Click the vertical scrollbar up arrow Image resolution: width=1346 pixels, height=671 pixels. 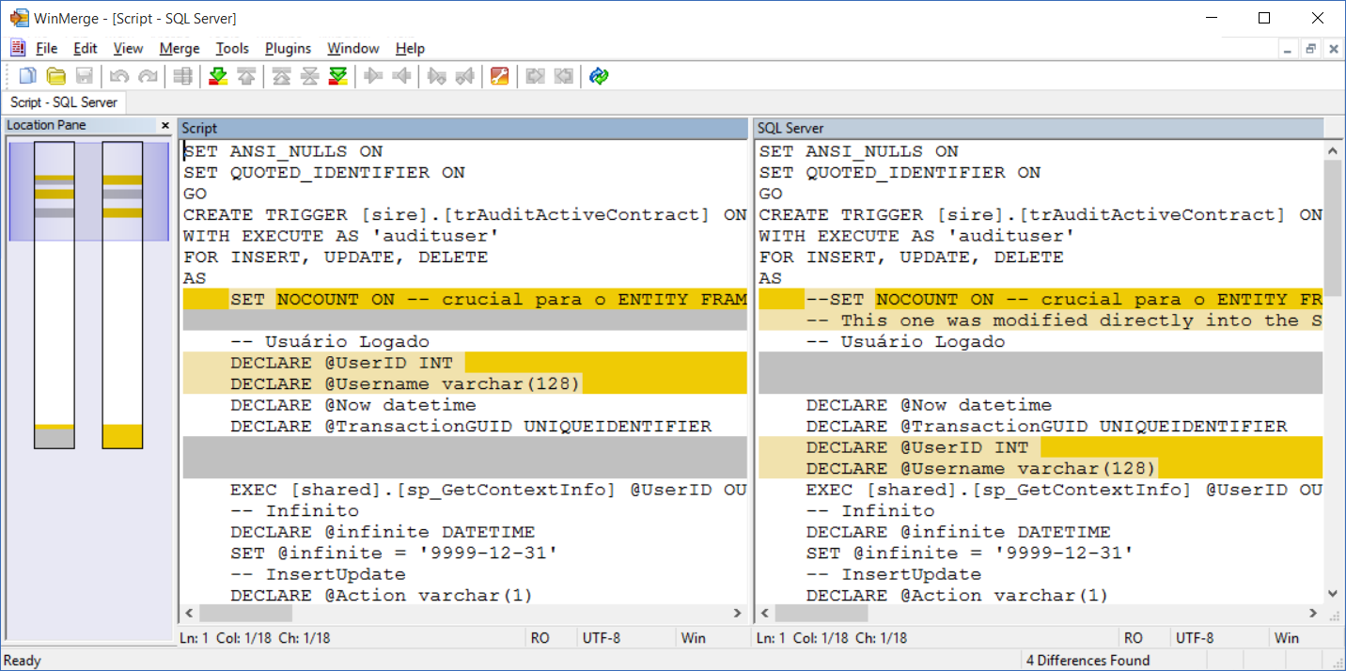1333,149
